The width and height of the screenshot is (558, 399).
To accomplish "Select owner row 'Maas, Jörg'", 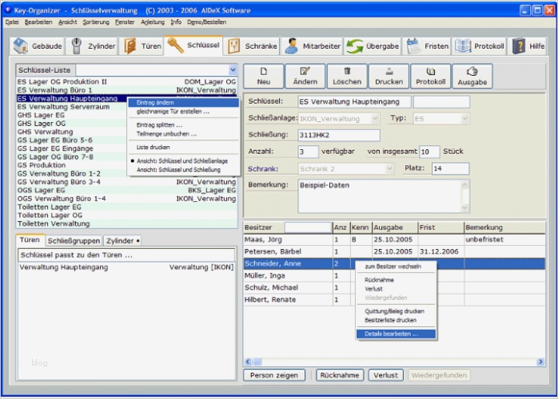I will tap(394, 240).
